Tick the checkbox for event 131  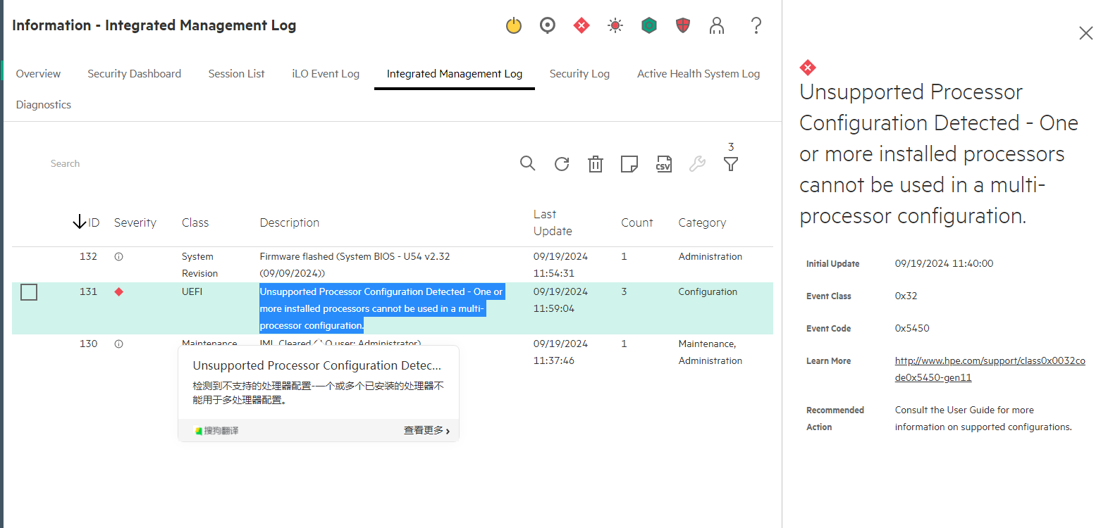(29, 292)
